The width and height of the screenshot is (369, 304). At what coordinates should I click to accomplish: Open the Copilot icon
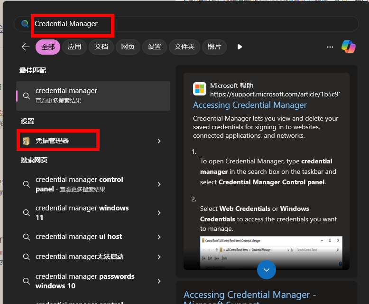pyautogui.click(x=349, y=47)
